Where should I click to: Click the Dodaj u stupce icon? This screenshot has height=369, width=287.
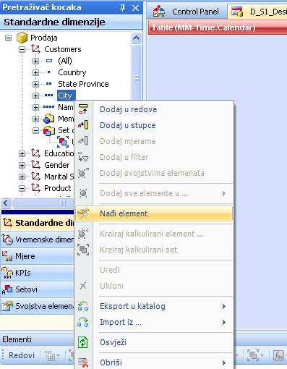click(83, 125)
